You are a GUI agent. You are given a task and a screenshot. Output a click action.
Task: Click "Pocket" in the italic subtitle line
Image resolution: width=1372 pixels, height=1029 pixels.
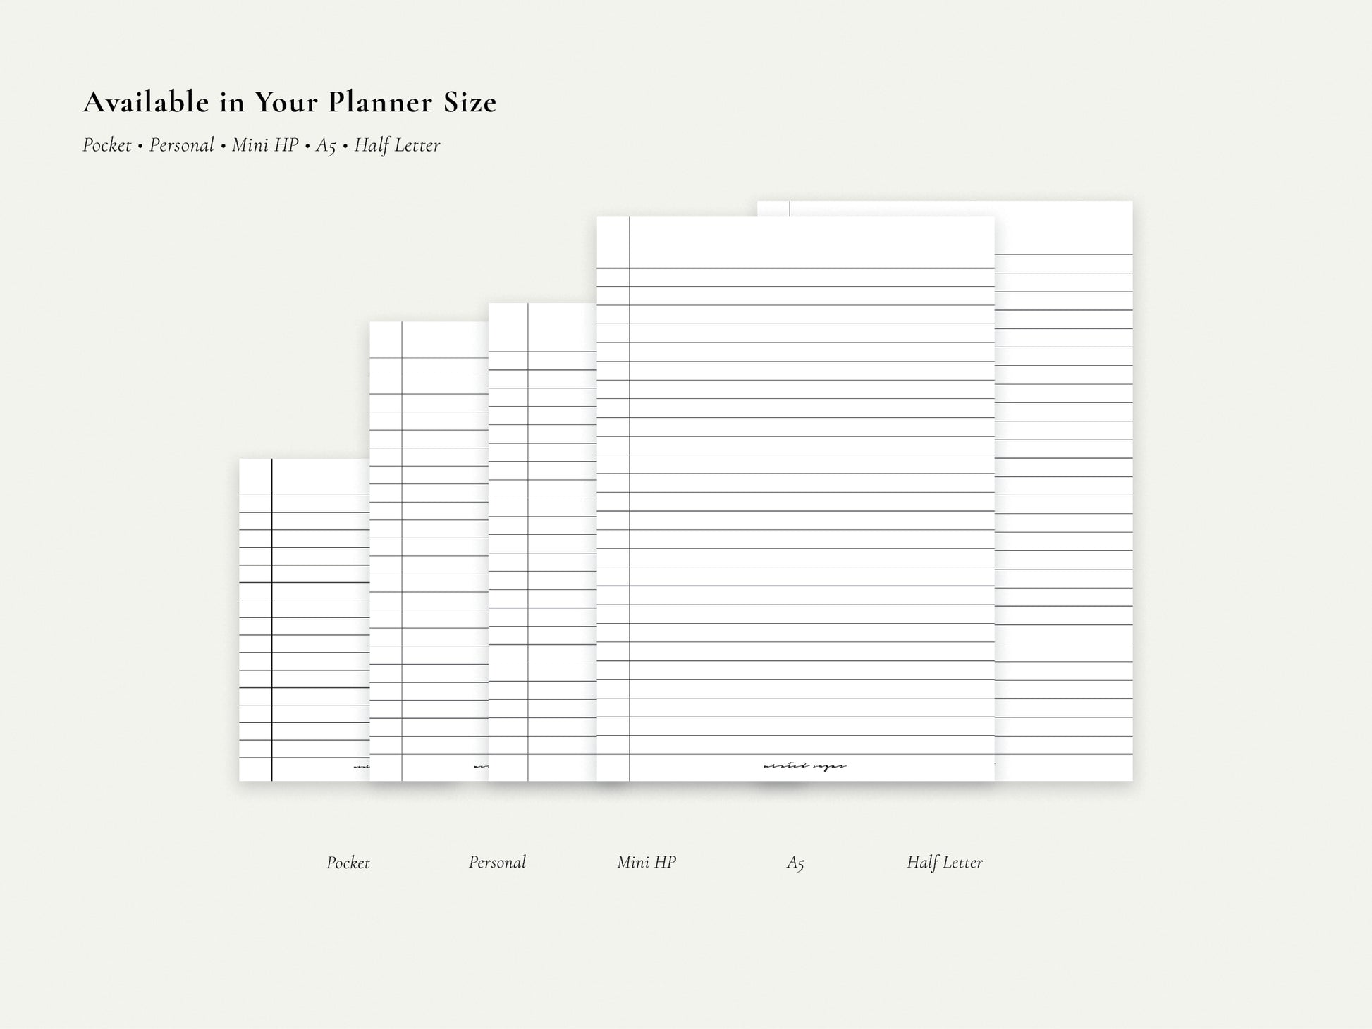(x=107, y=145)
